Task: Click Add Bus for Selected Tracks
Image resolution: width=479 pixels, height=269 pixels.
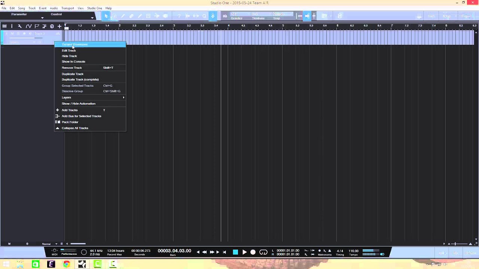Action: 90,116
